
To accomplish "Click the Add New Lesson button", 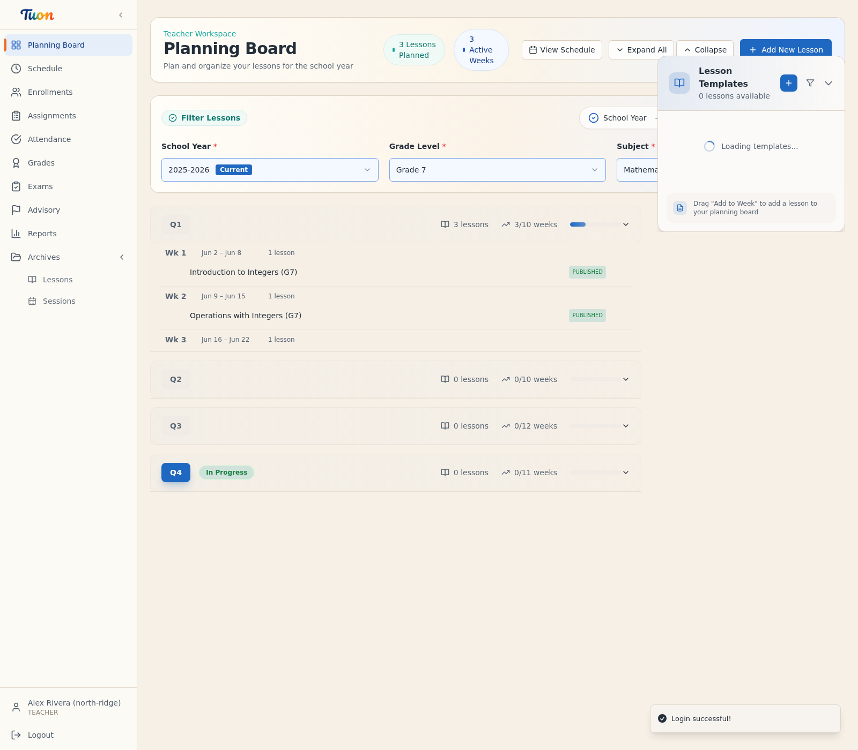I will tap(786, 49).
